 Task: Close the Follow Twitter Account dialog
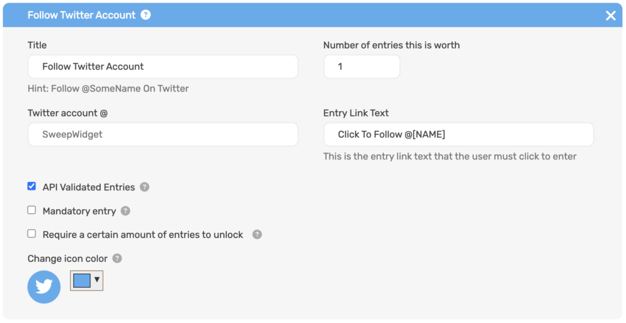pos(611,15)
